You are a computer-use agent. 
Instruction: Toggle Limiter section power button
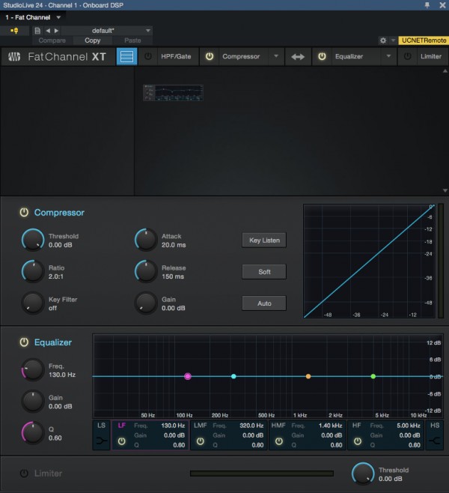(x=24, y=474)
